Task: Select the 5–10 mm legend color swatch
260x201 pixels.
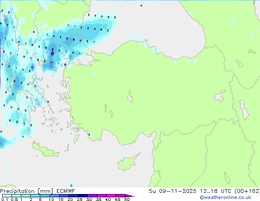Action: 45,196
